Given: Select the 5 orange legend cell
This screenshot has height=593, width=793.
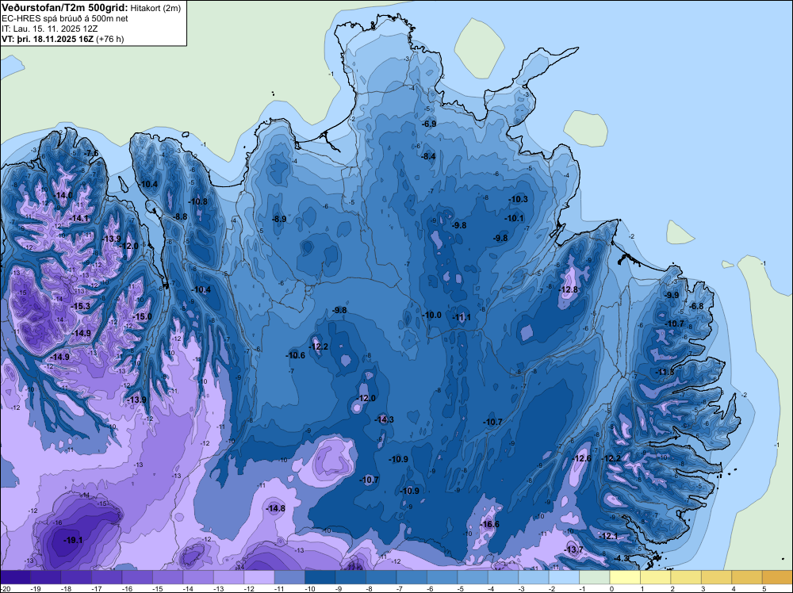Looking at the screenshot, I should [777, 577].
